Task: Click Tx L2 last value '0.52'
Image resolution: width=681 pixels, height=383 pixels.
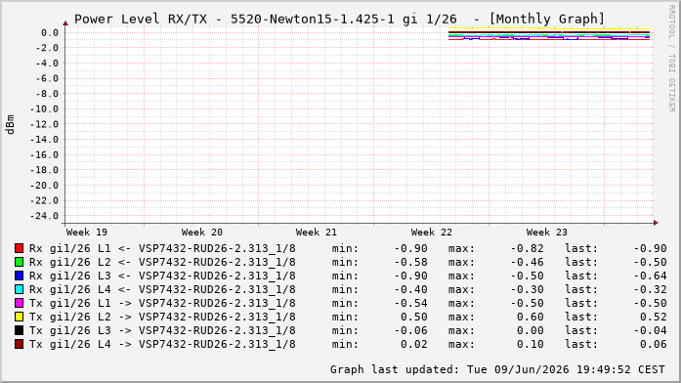Action: (654, 317)
